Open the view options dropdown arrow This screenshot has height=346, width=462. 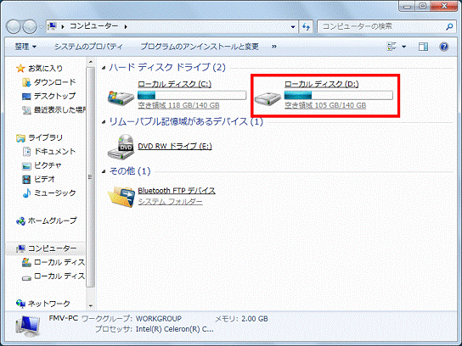click(404, 47)
